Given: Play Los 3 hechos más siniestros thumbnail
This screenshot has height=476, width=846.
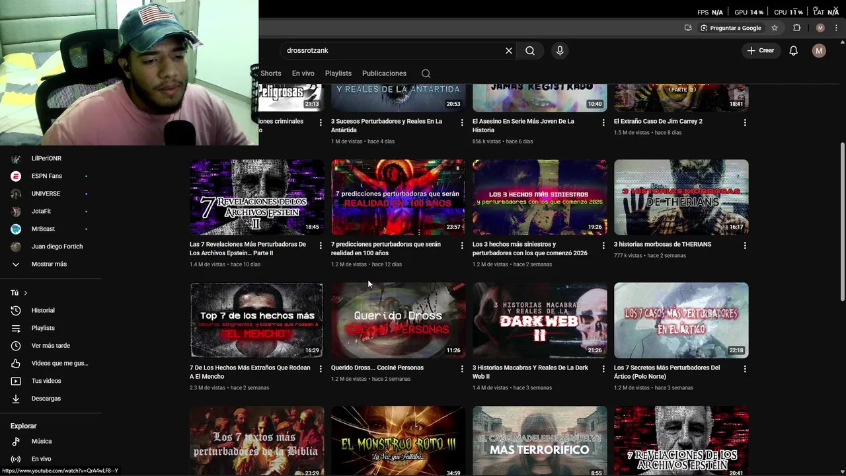Looking at the screenshot, I should pyautogui.click(x=539, y=197).
